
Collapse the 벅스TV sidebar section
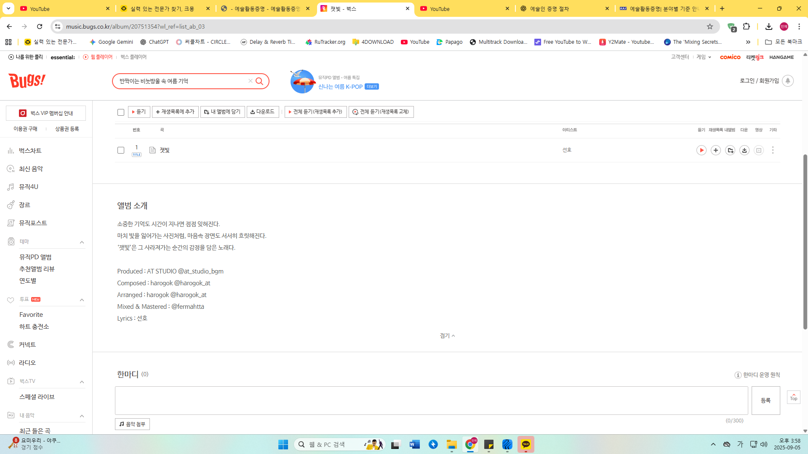coord(82,382)
